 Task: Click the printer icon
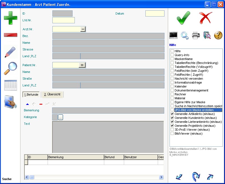click(x=196, y=35)
